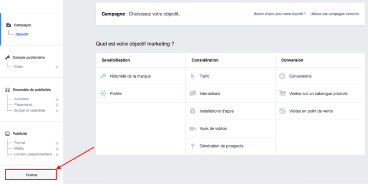Click the lock icon beside Média
The width and height of the screenshot is (368, 184).
[57, 149]
